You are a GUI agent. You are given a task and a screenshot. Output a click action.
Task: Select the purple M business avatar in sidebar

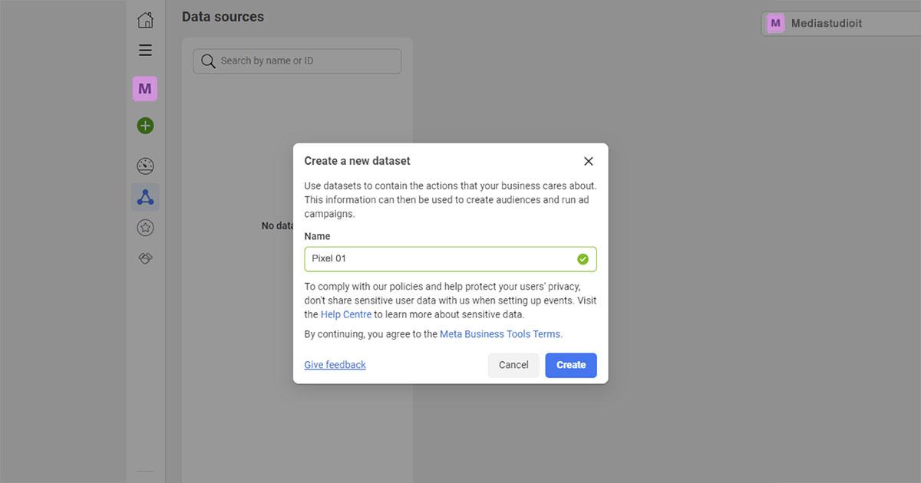145,89
